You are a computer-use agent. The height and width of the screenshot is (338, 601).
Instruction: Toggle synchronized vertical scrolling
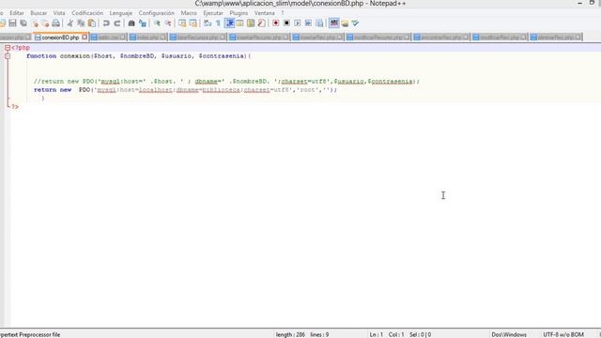coord(182,23)
